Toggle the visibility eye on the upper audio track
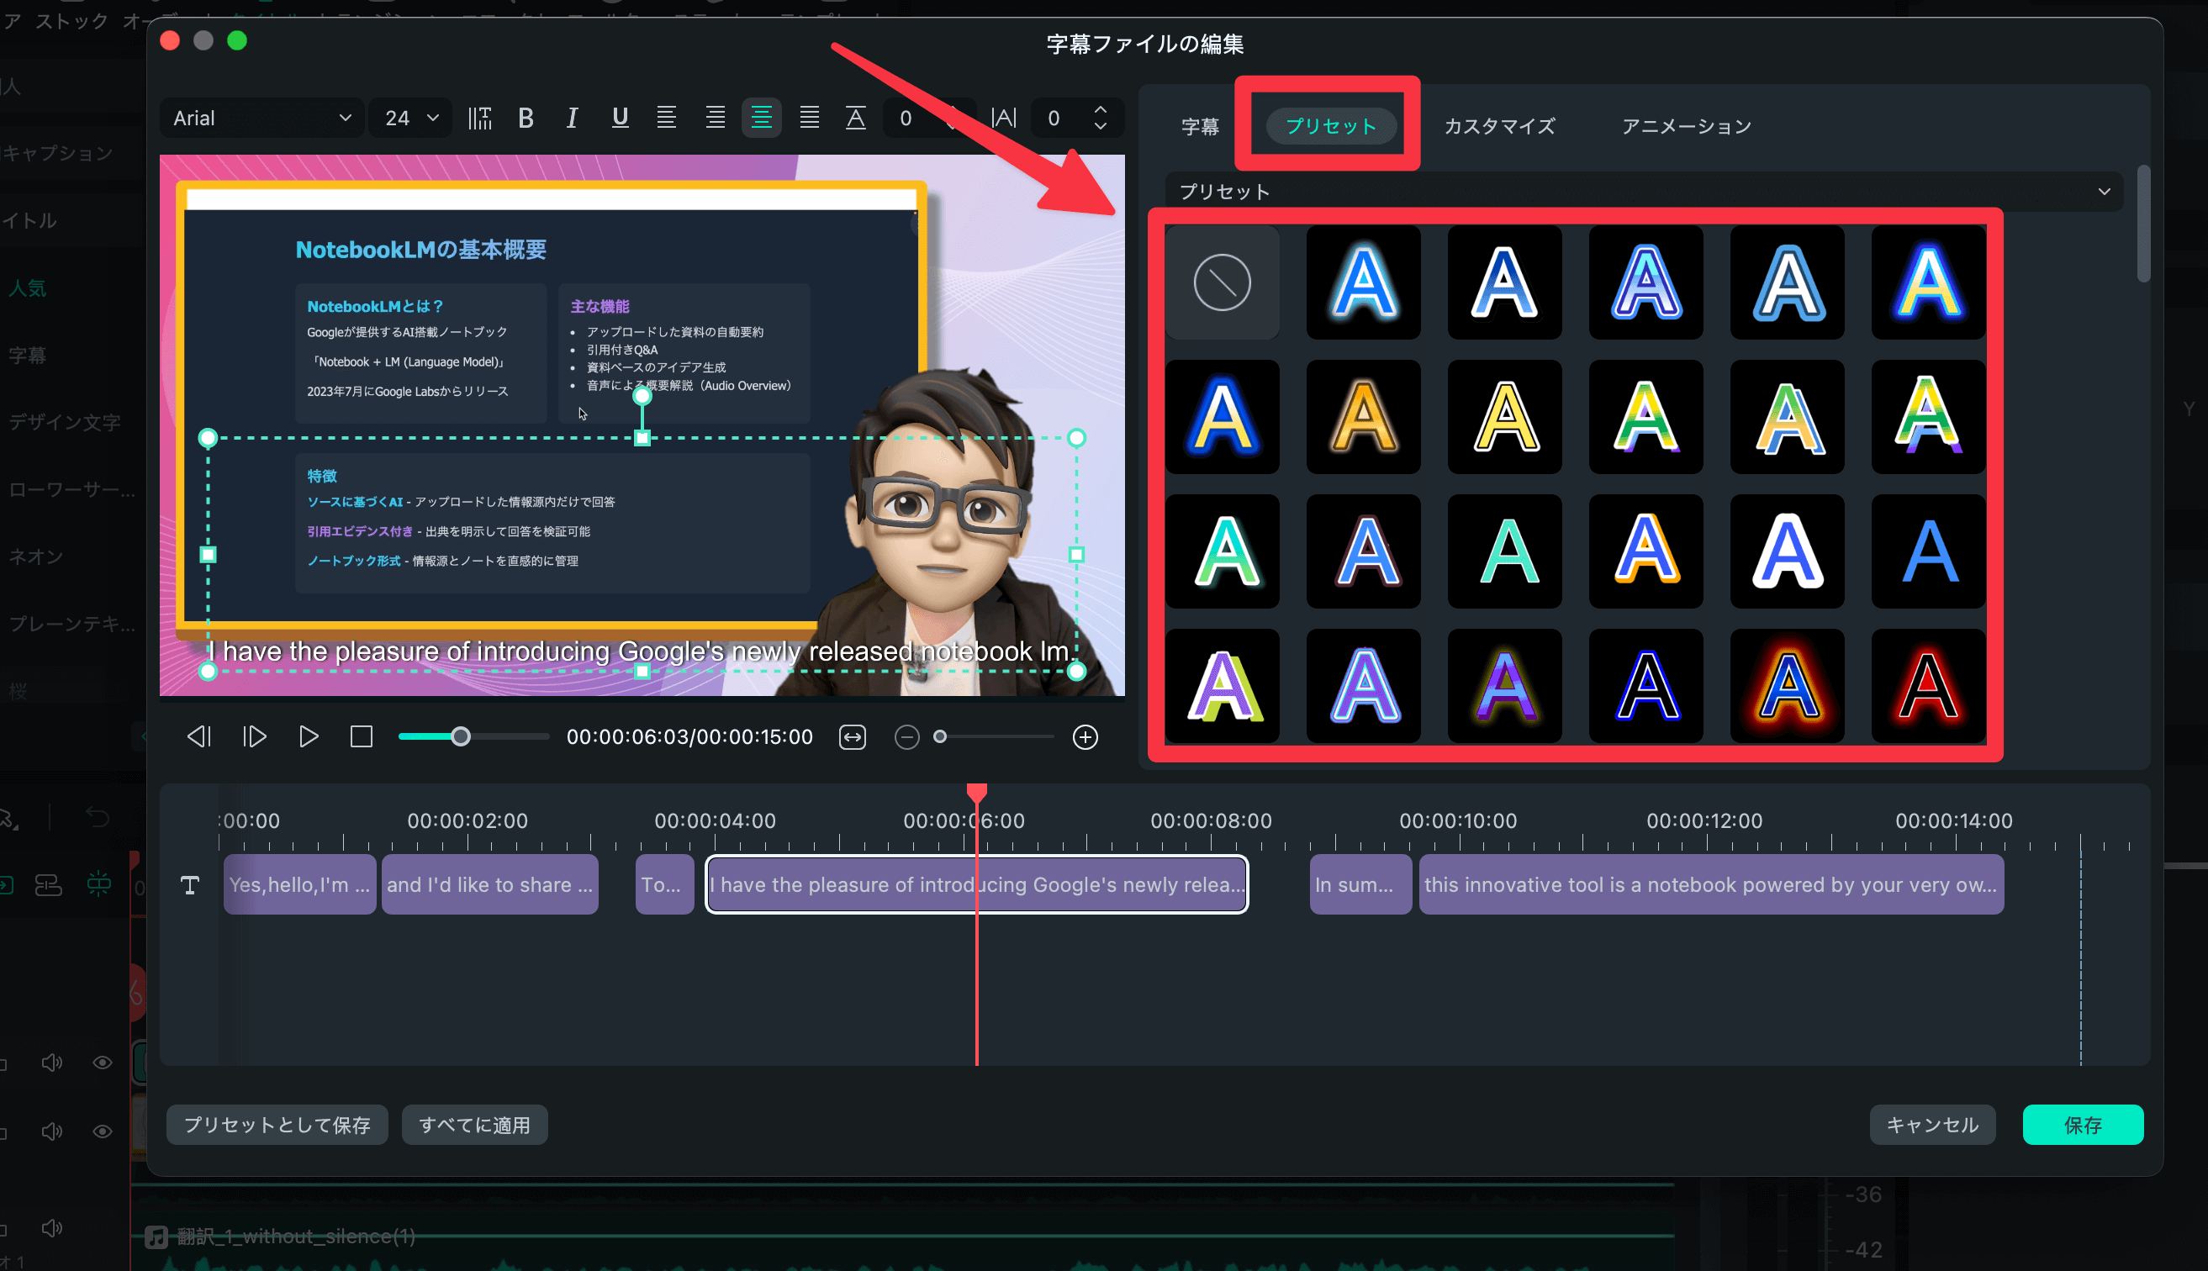 [102, 1063]
